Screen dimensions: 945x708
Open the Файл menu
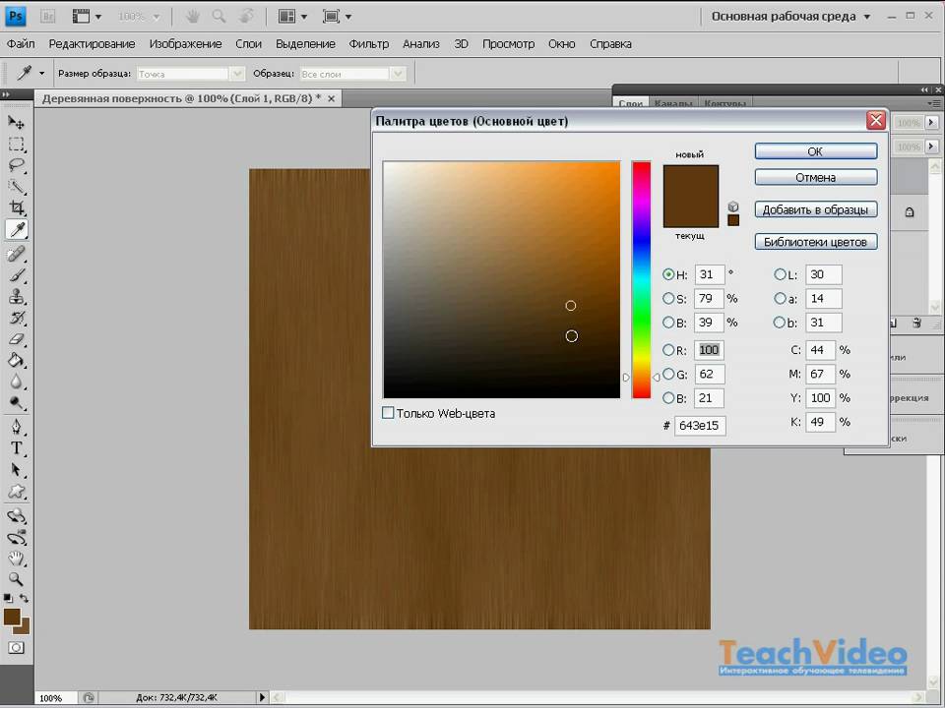(21, 44)
